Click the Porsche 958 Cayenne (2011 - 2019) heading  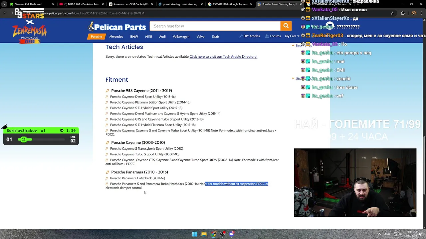coord(141,91)
